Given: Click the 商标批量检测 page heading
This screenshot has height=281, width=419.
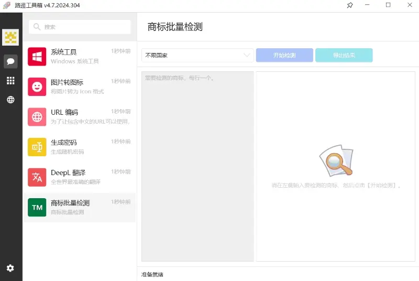Looking at the screenshot, I should (175, 27).
